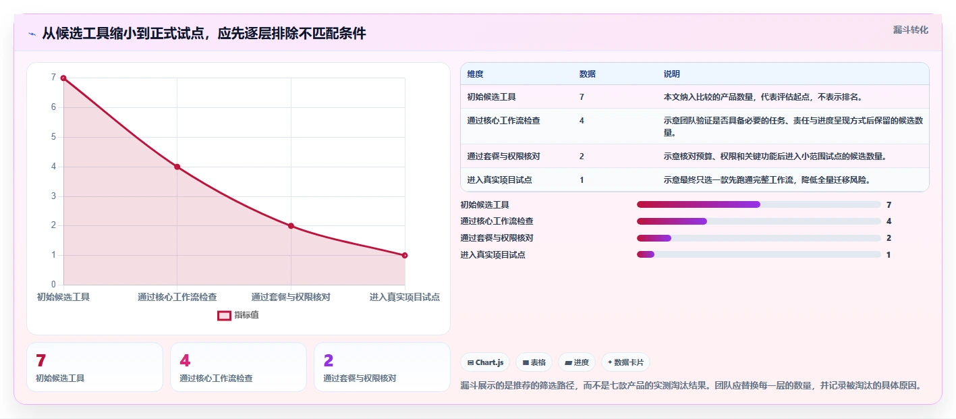Click the data card showing 4 通过核心工作流检查
The width and height of the screenshot is (956, 419).
tap(238, 367)
